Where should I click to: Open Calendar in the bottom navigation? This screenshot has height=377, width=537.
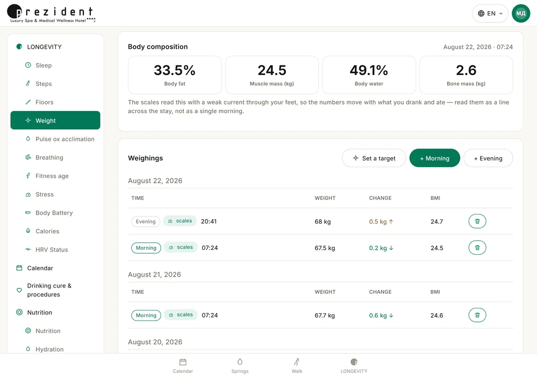(x=183, y=366)
